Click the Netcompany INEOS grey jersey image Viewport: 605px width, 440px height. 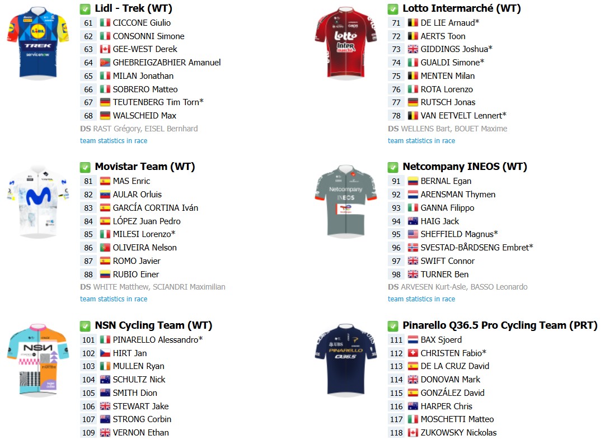[346, 201]
